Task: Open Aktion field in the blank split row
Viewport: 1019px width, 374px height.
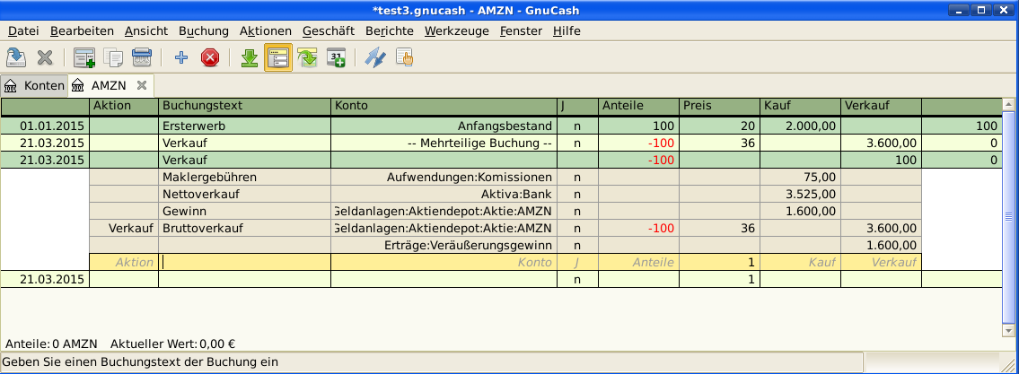Action: 124,263
